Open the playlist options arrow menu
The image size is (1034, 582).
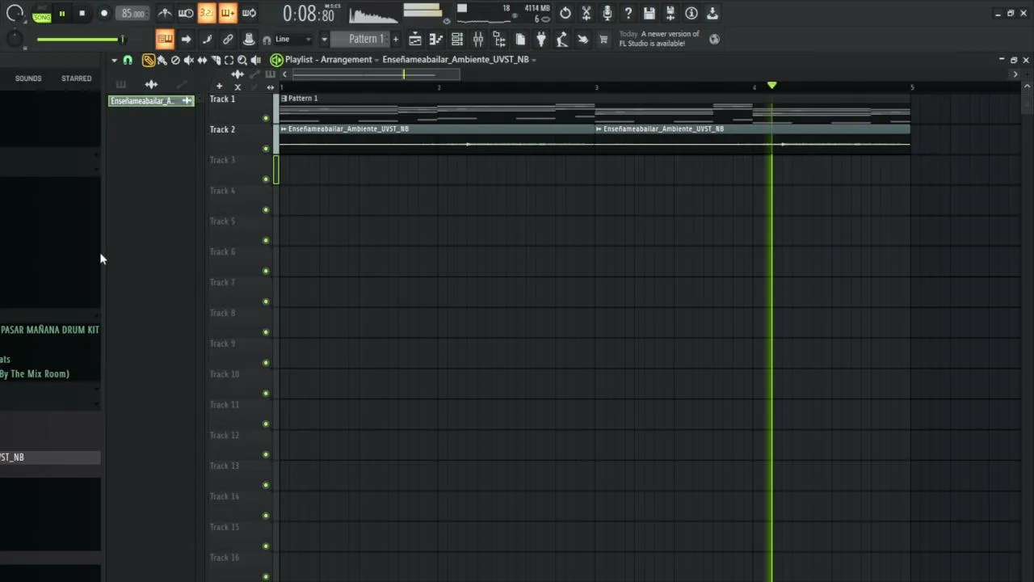click(x=115, y=60)
